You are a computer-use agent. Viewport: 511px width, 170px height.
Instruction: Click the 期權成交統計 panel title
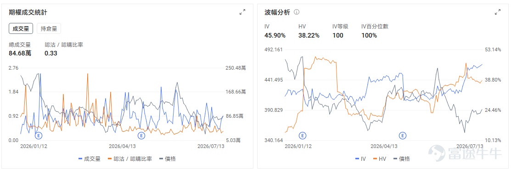[x=28, y=12]
